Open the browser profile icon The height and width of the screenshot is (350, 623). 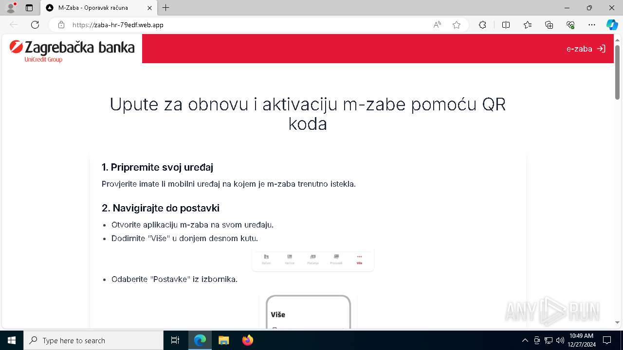(x=11, y=8)
